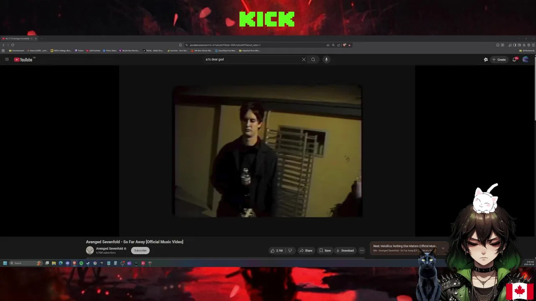Screen dimensions: 536x301
Task: Open the Prime Video bookmark
Action: (x=110, y=51)
